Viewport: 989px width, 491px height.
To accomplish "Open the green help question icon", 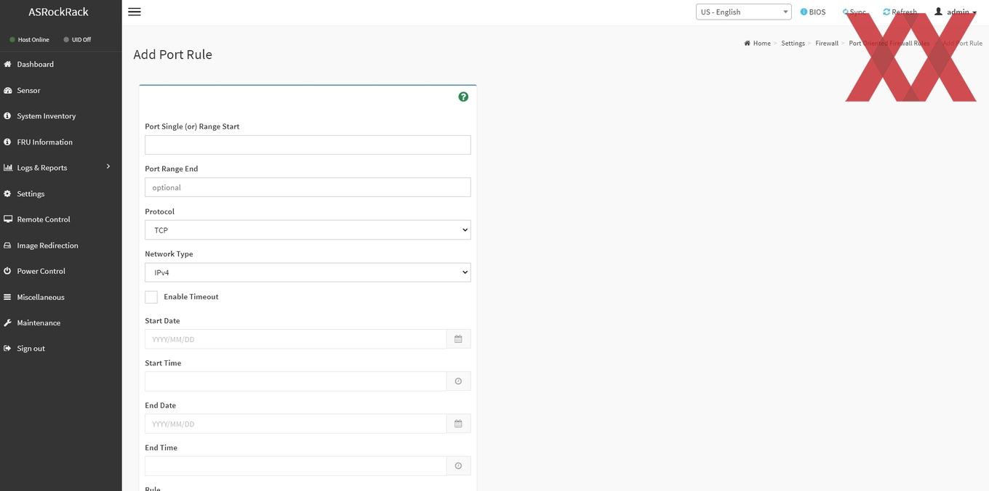I will [463, 97].
